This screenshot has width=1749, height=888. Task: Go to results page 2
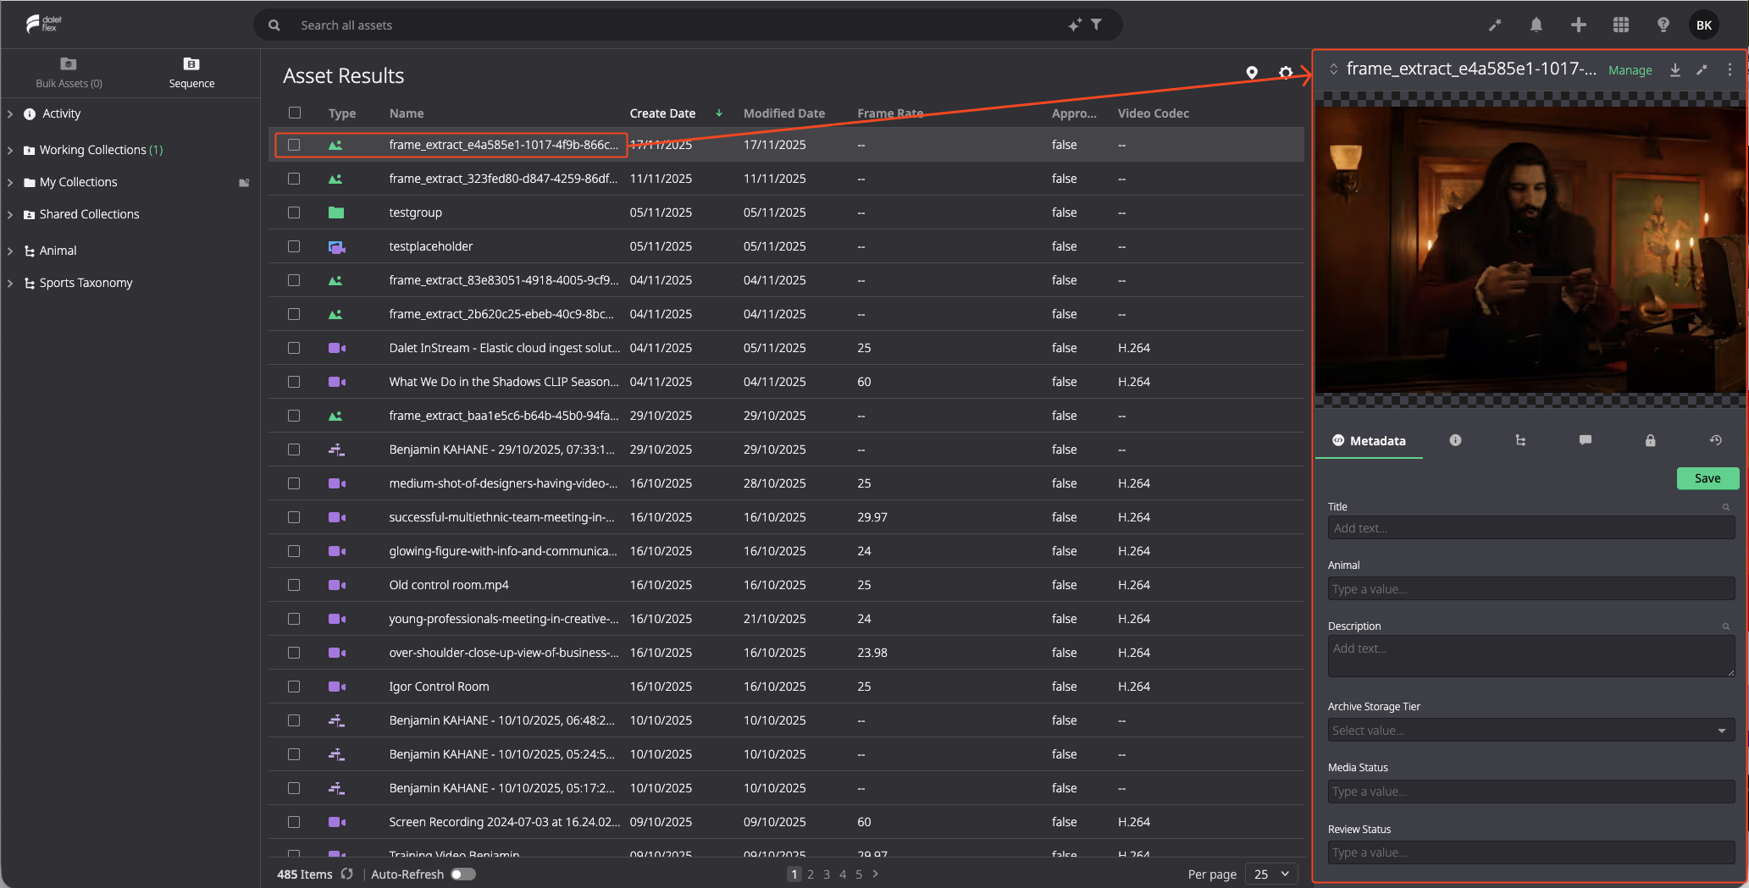coord(811,874)
